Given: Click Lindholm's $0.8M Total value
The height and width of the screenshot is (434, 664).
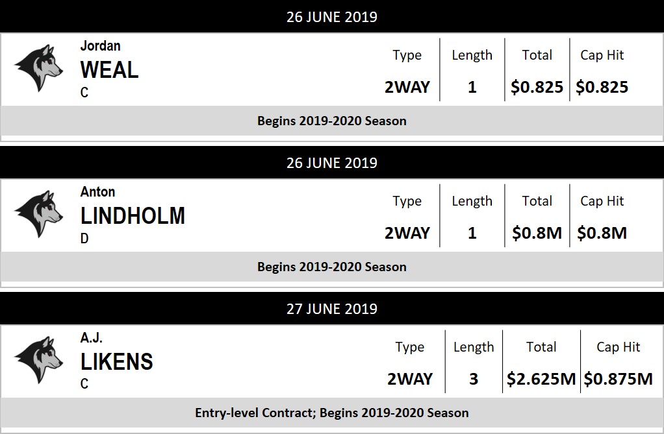Looking at the screenshot, I should pyautogui.click(x=537, y=233).
